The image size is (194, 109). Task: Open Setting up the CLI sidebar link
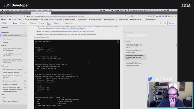[12, 50]
